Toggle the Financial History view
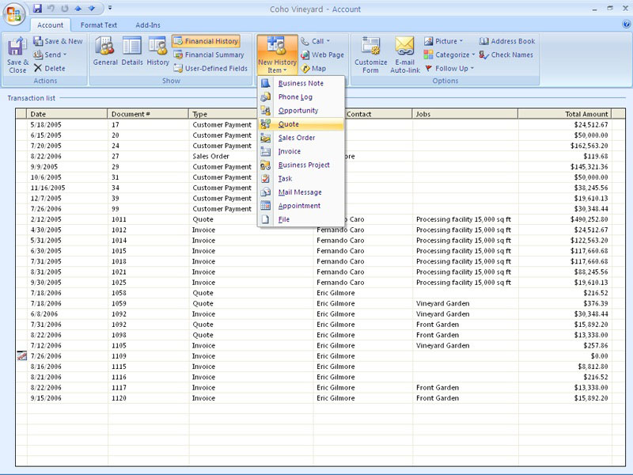This screenshot has height=475, width=633. [x=206, y=41]
